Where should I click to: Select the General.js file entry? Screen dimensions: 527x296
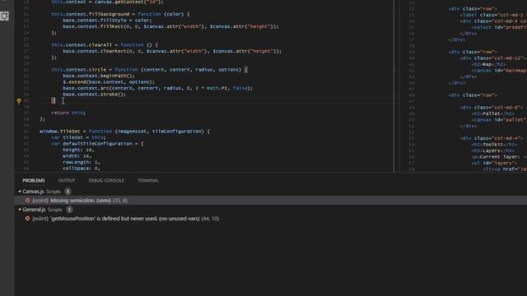click(34, 210)
